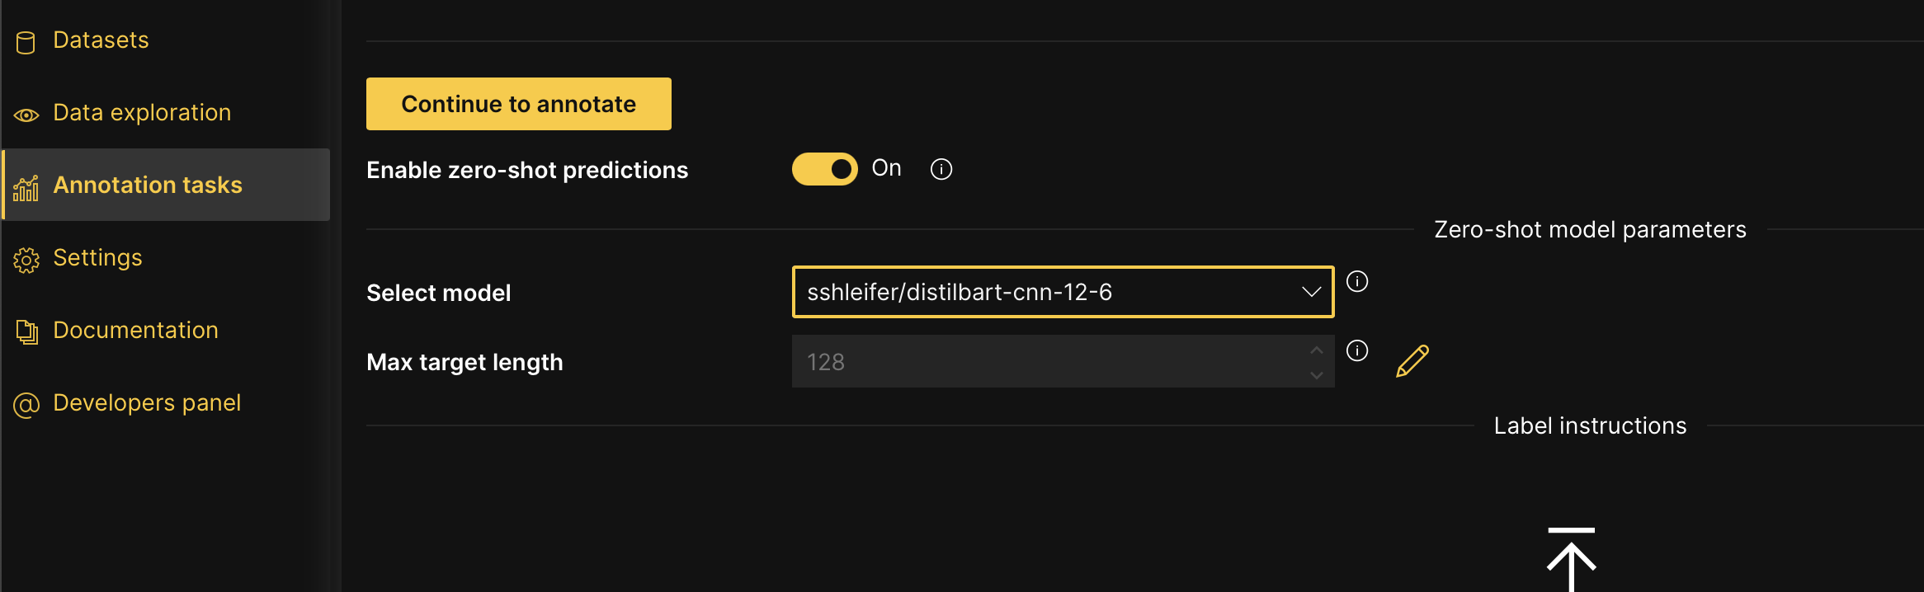Click info icon beside Max target length
The image size is (1924, 592).
pos(1357,350)
